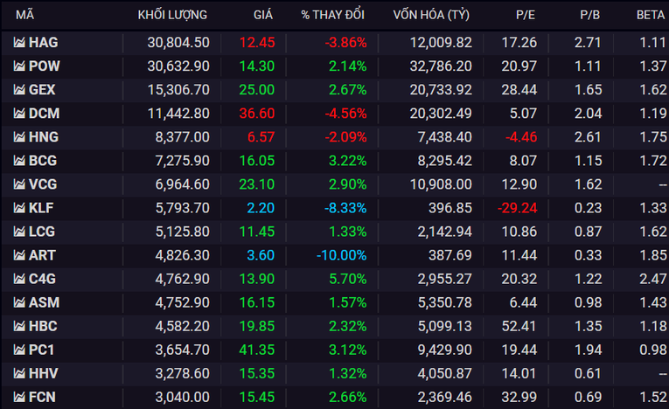
Task: Click VCG market cap 10,908.00
Action: click(x=441, y=184)
